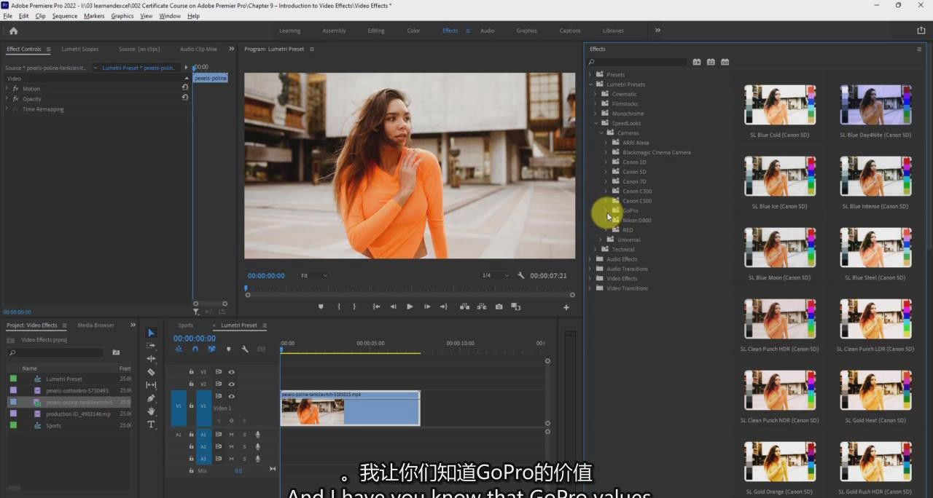Select the Selection tool arrow
This screenshot has width=933, height=498.
point(152,333)
